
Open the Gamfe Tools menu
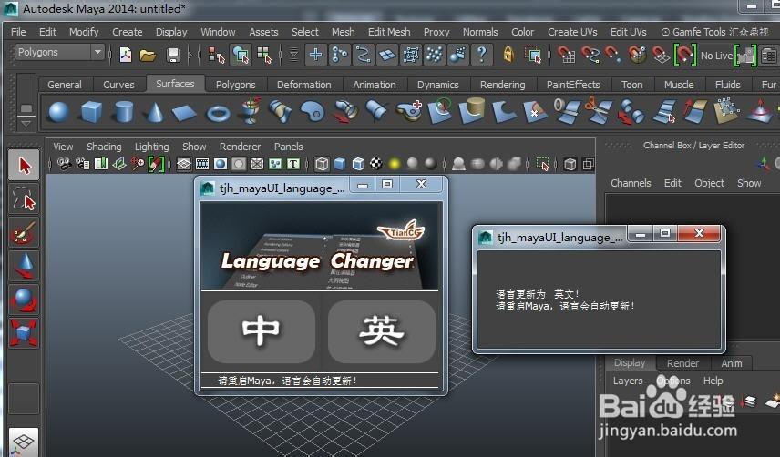tap(714, 32)
